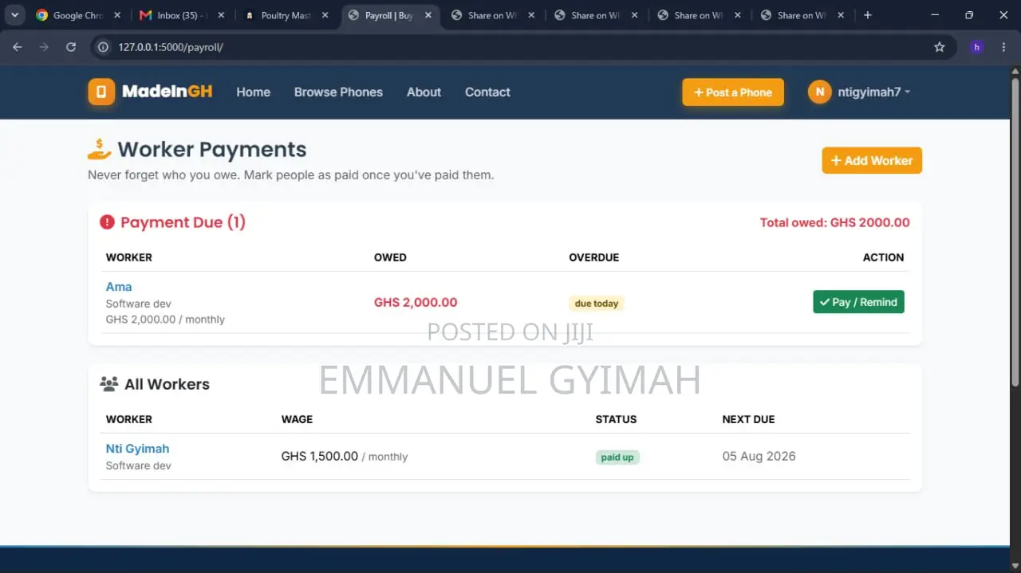Open worker Ama's profile link
This screenshot has height=573, width=1021.
(x=119, y=287)
